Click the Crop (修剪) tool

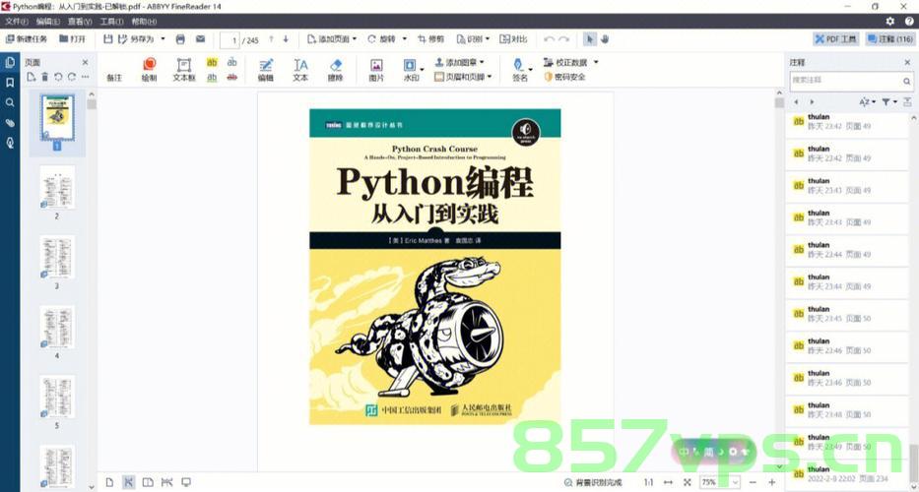point(430,39)
